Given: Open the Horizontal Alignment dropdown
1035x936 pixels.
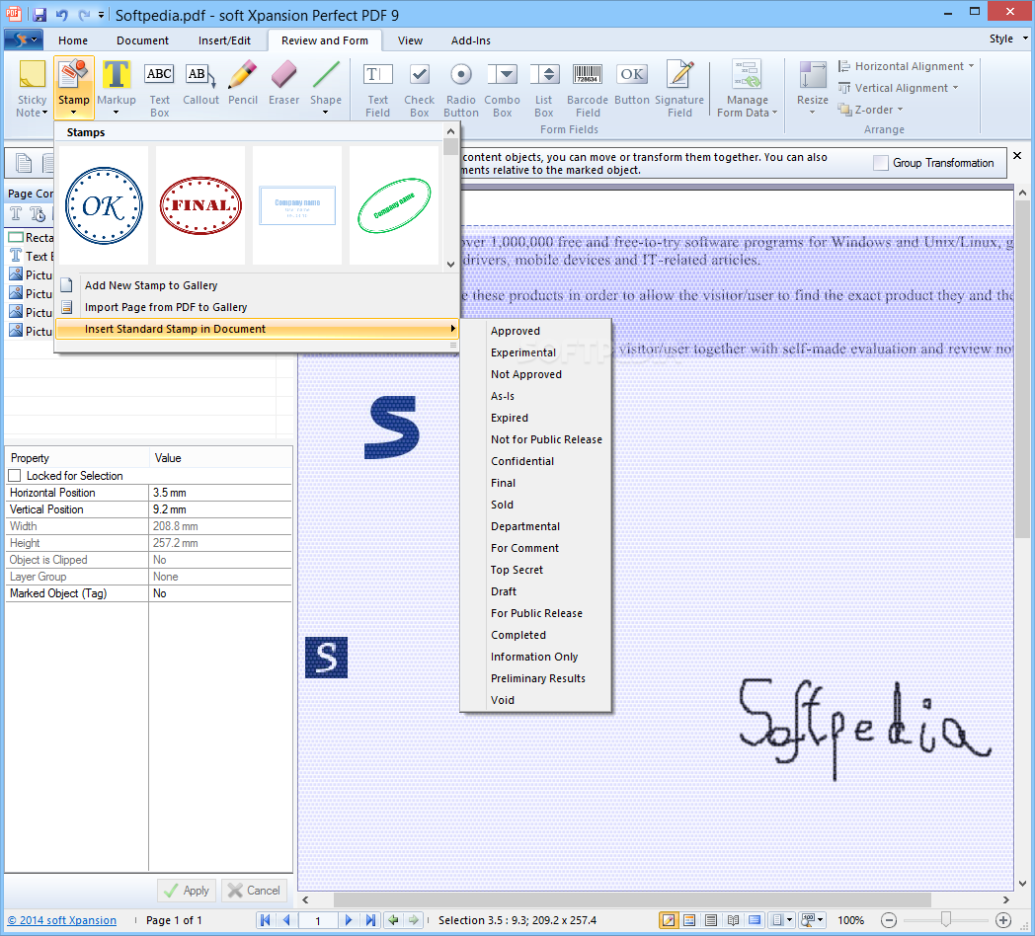Looking at the screenshot, I should [x=906, y=66].
